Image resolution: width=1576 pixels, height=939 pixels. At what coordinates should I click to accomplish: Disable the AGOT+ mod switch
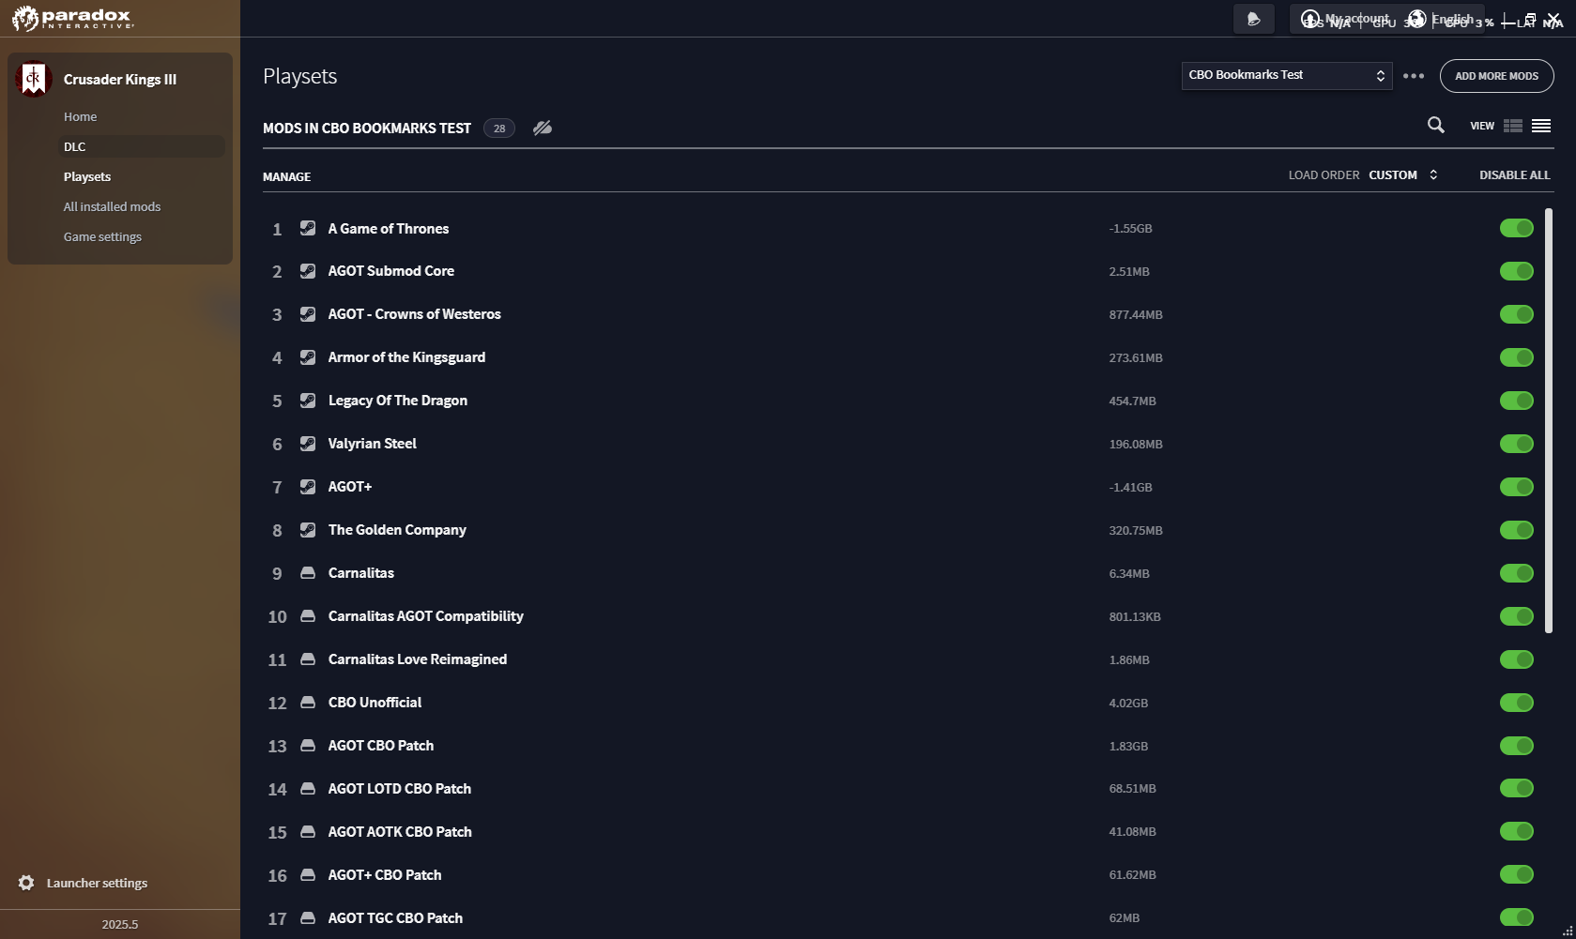click(1516, 487)
